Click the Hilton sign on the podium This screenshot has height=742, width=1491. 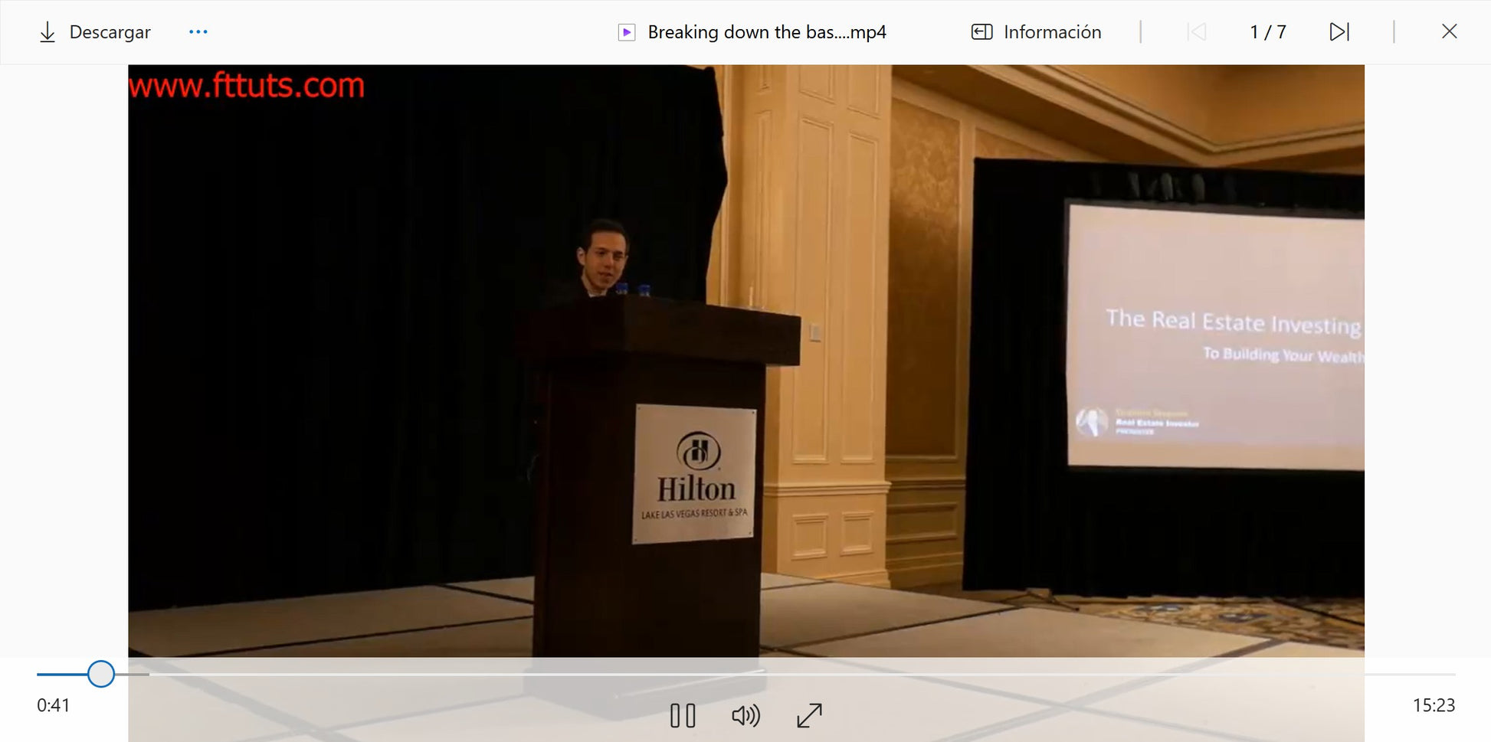(x=694, y=474)
